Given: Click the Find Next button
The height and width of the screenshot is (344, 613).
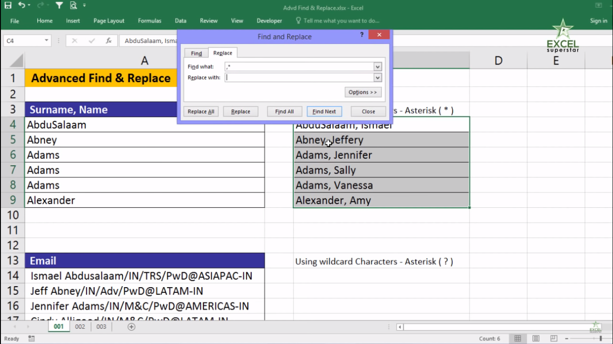Looking at the screenshot, I should click(324, 112).
